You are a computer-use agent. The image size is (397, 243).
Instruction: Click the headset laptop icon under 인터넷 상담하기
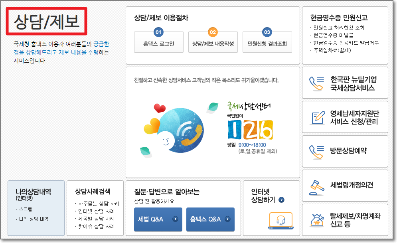click(281, 221)
